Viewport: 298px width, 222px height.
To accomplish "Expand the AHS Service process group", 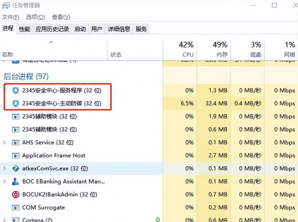I will (x=4, y=142).
